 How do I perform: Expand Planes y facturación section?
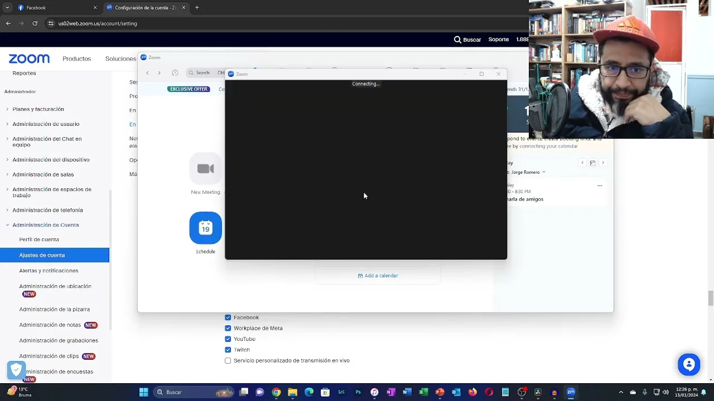click(7, 109)
